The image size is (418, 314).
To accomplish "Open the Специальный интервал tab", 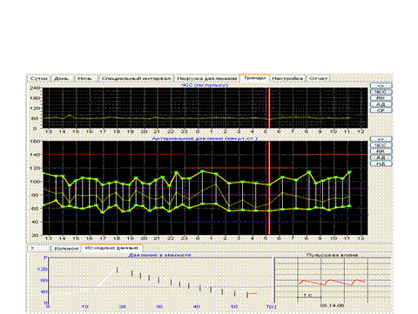I will (x=136, y=79).
